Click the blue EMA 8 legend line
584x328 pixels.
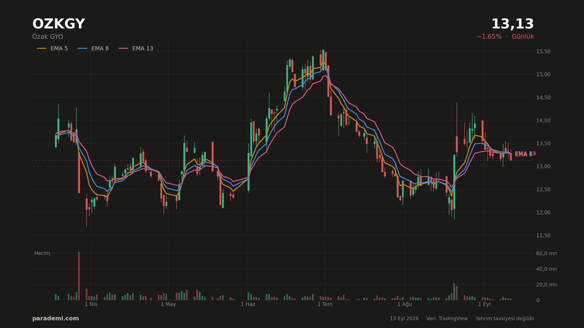(x=82, y=48)
